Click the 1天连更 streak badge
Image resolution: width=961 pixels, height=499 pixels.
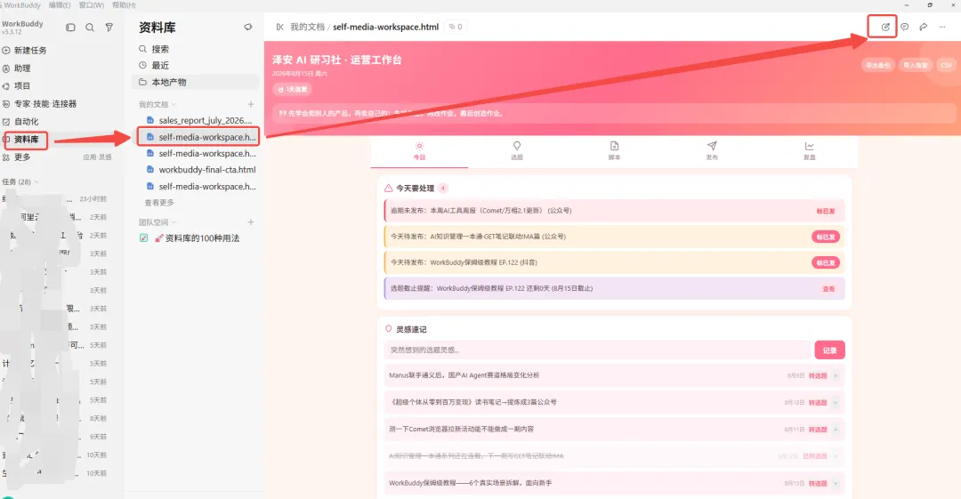(x=293, y=90)
